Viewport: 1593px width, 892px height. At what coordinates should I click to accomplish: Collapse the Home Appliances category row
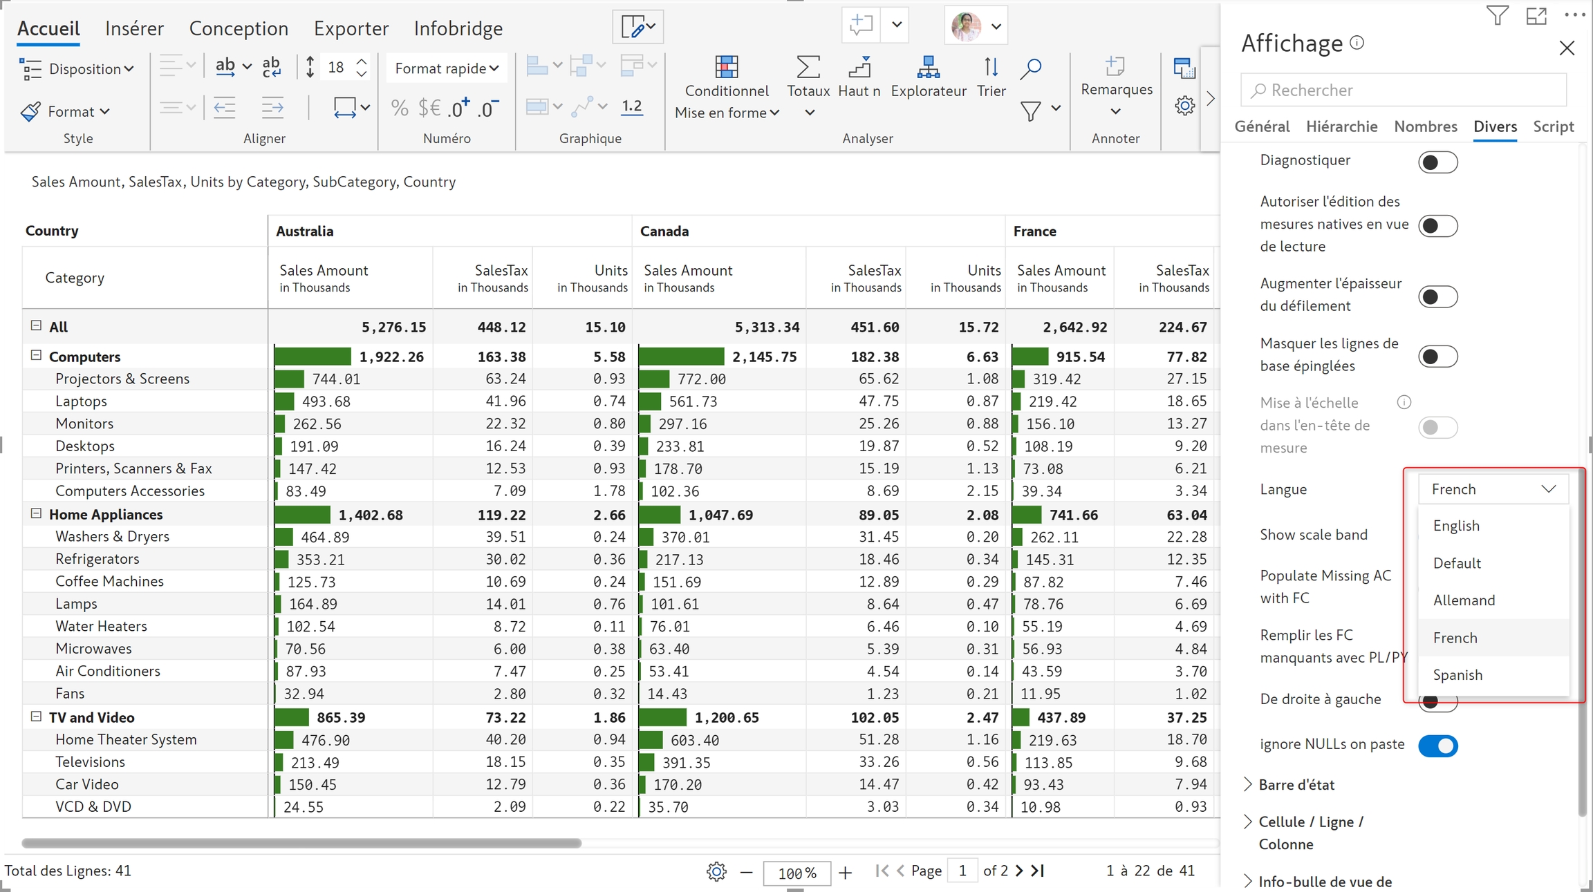(x=37, y=513)
